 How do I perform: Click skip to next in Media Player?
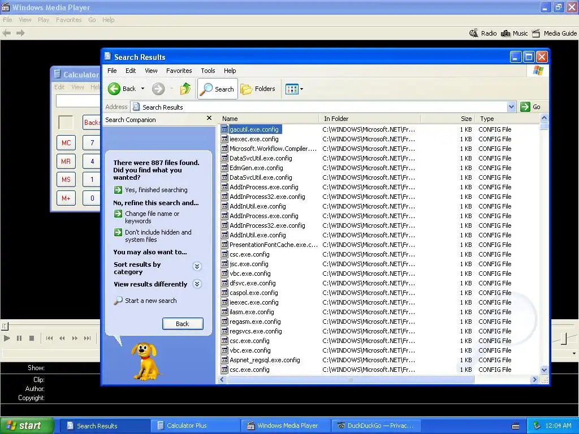(87, 338)
